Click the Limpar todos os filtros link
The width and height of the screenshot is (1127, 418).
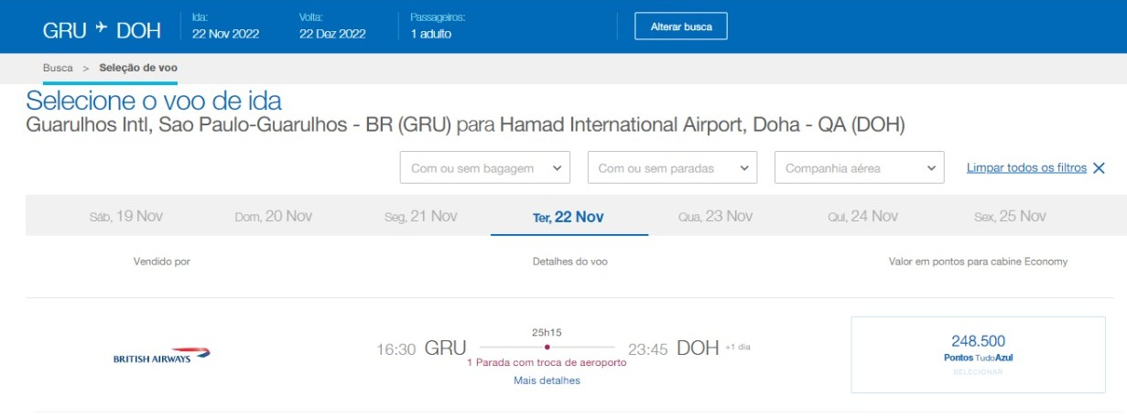click(x=1026, y=167)
